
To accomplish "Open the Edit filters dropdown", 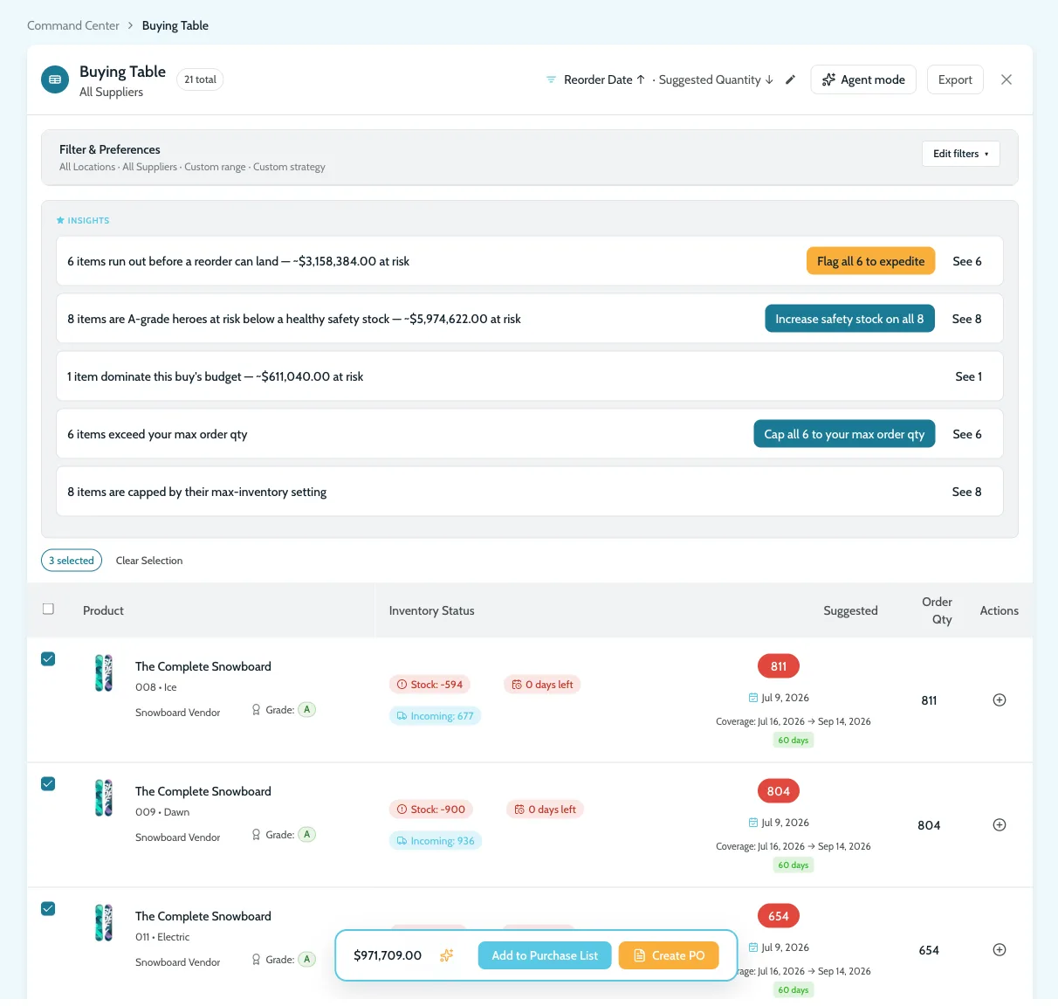I will [961, 154].
